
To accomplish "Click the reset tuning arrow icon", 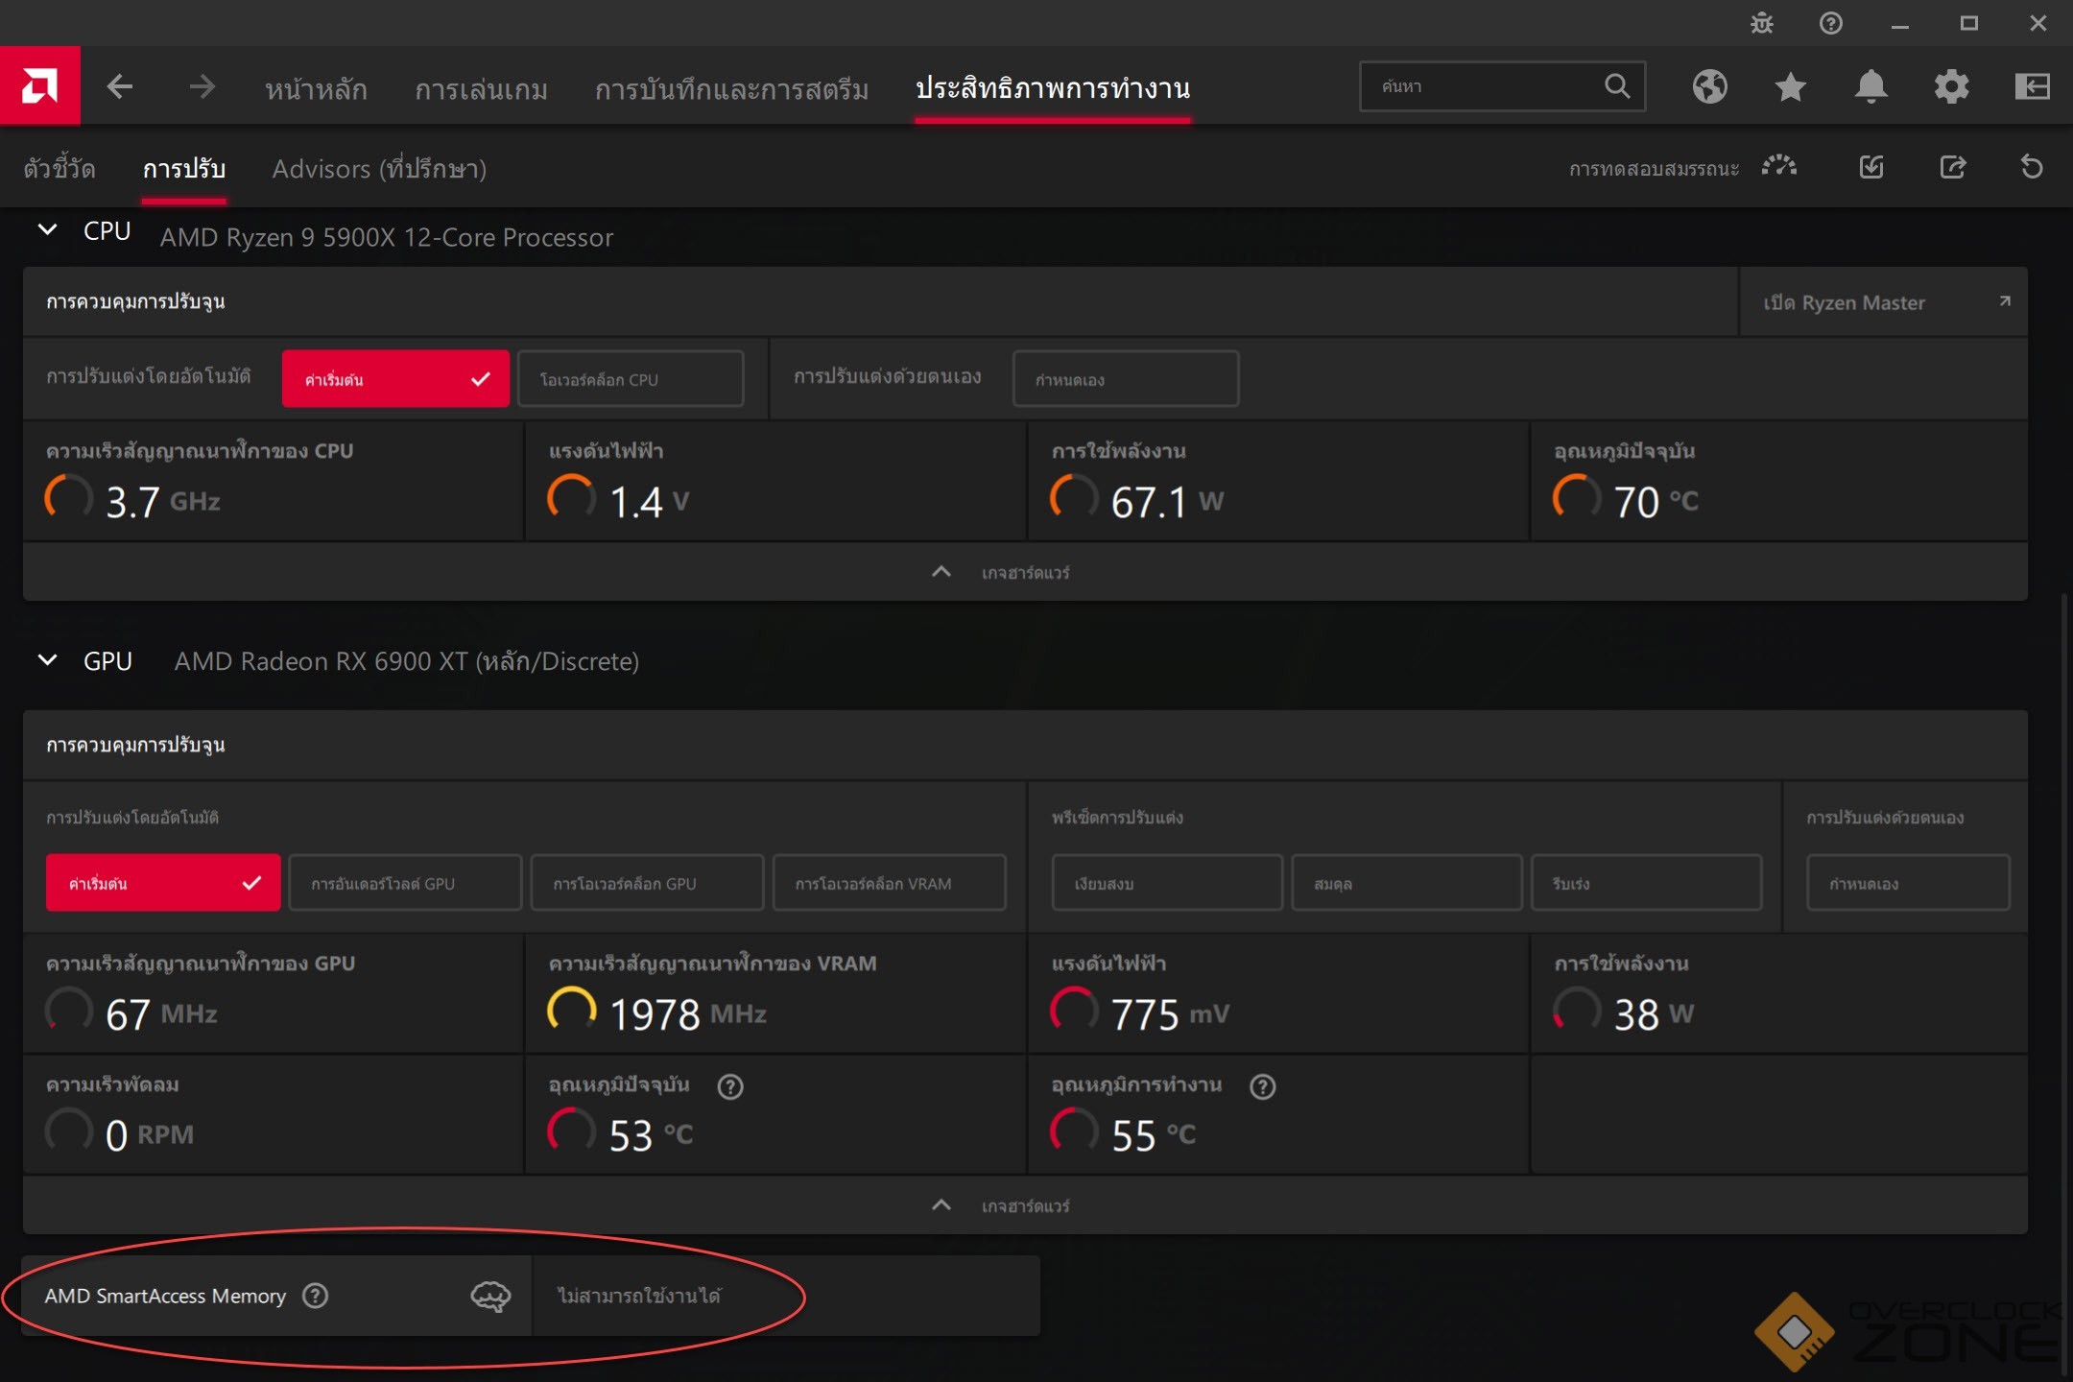I will tap(2032, 167).
